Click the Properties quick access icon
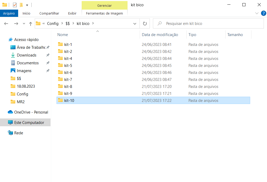The width and height of the screenshot is (267, 182). click(15, 5)
